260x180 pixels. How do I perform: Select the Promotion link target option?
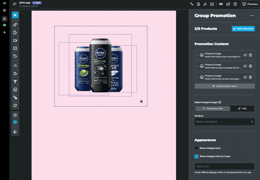(x=213, y=108)
